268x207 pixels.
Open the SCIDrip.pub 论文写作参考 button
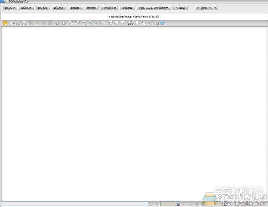pyautogui.click(x=154, y=8)
